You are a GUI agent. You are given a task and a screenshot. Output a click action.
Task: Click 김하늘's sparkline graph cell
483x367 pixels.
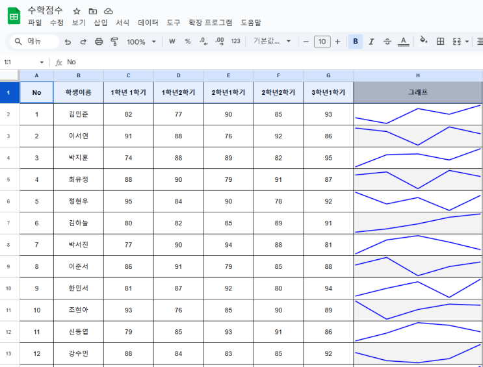click(418, 223)
